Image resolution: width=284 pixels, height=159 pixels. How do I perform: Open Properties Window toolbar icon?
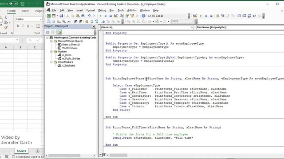127,16
